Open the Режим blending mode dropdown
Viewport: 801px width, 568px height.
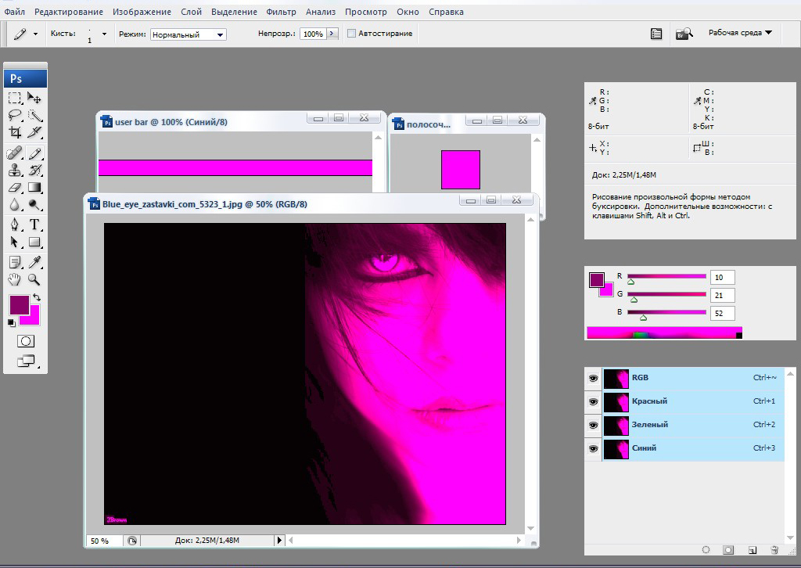[x=189, y=34]
